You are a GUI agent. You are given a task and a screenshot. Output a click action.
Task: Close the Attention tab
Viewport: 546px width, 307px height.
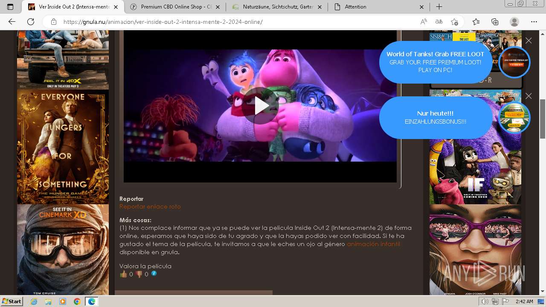[421, 7]
